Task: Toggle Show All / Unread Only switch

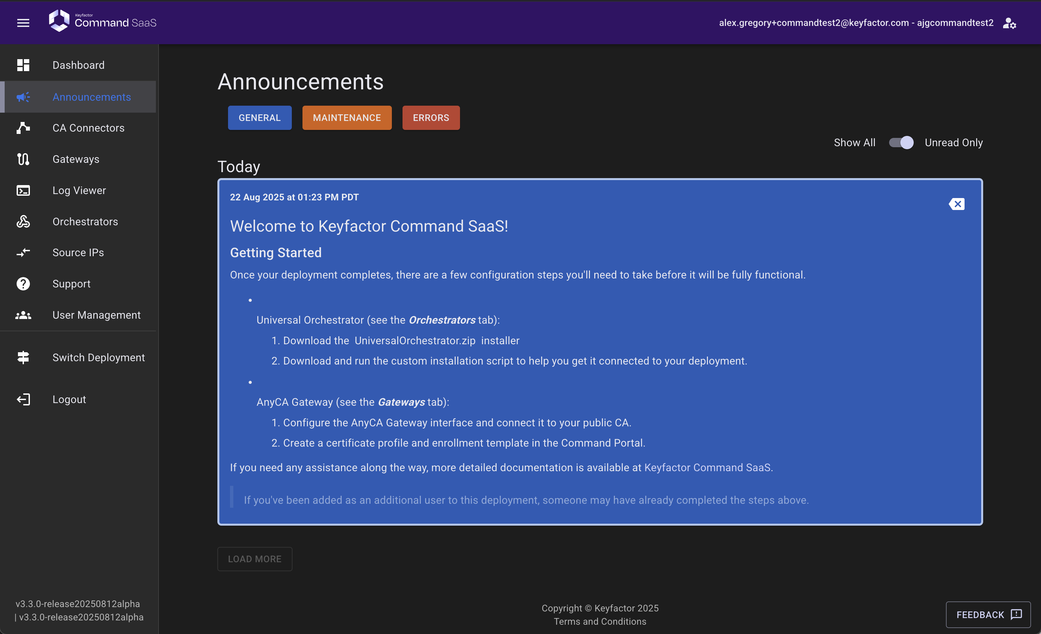Action: coord(901,143)
